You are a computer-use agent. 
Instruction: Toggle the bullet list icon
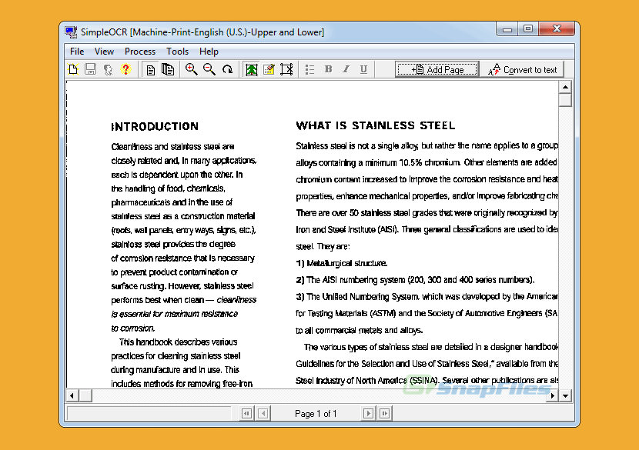coord(310,70)
